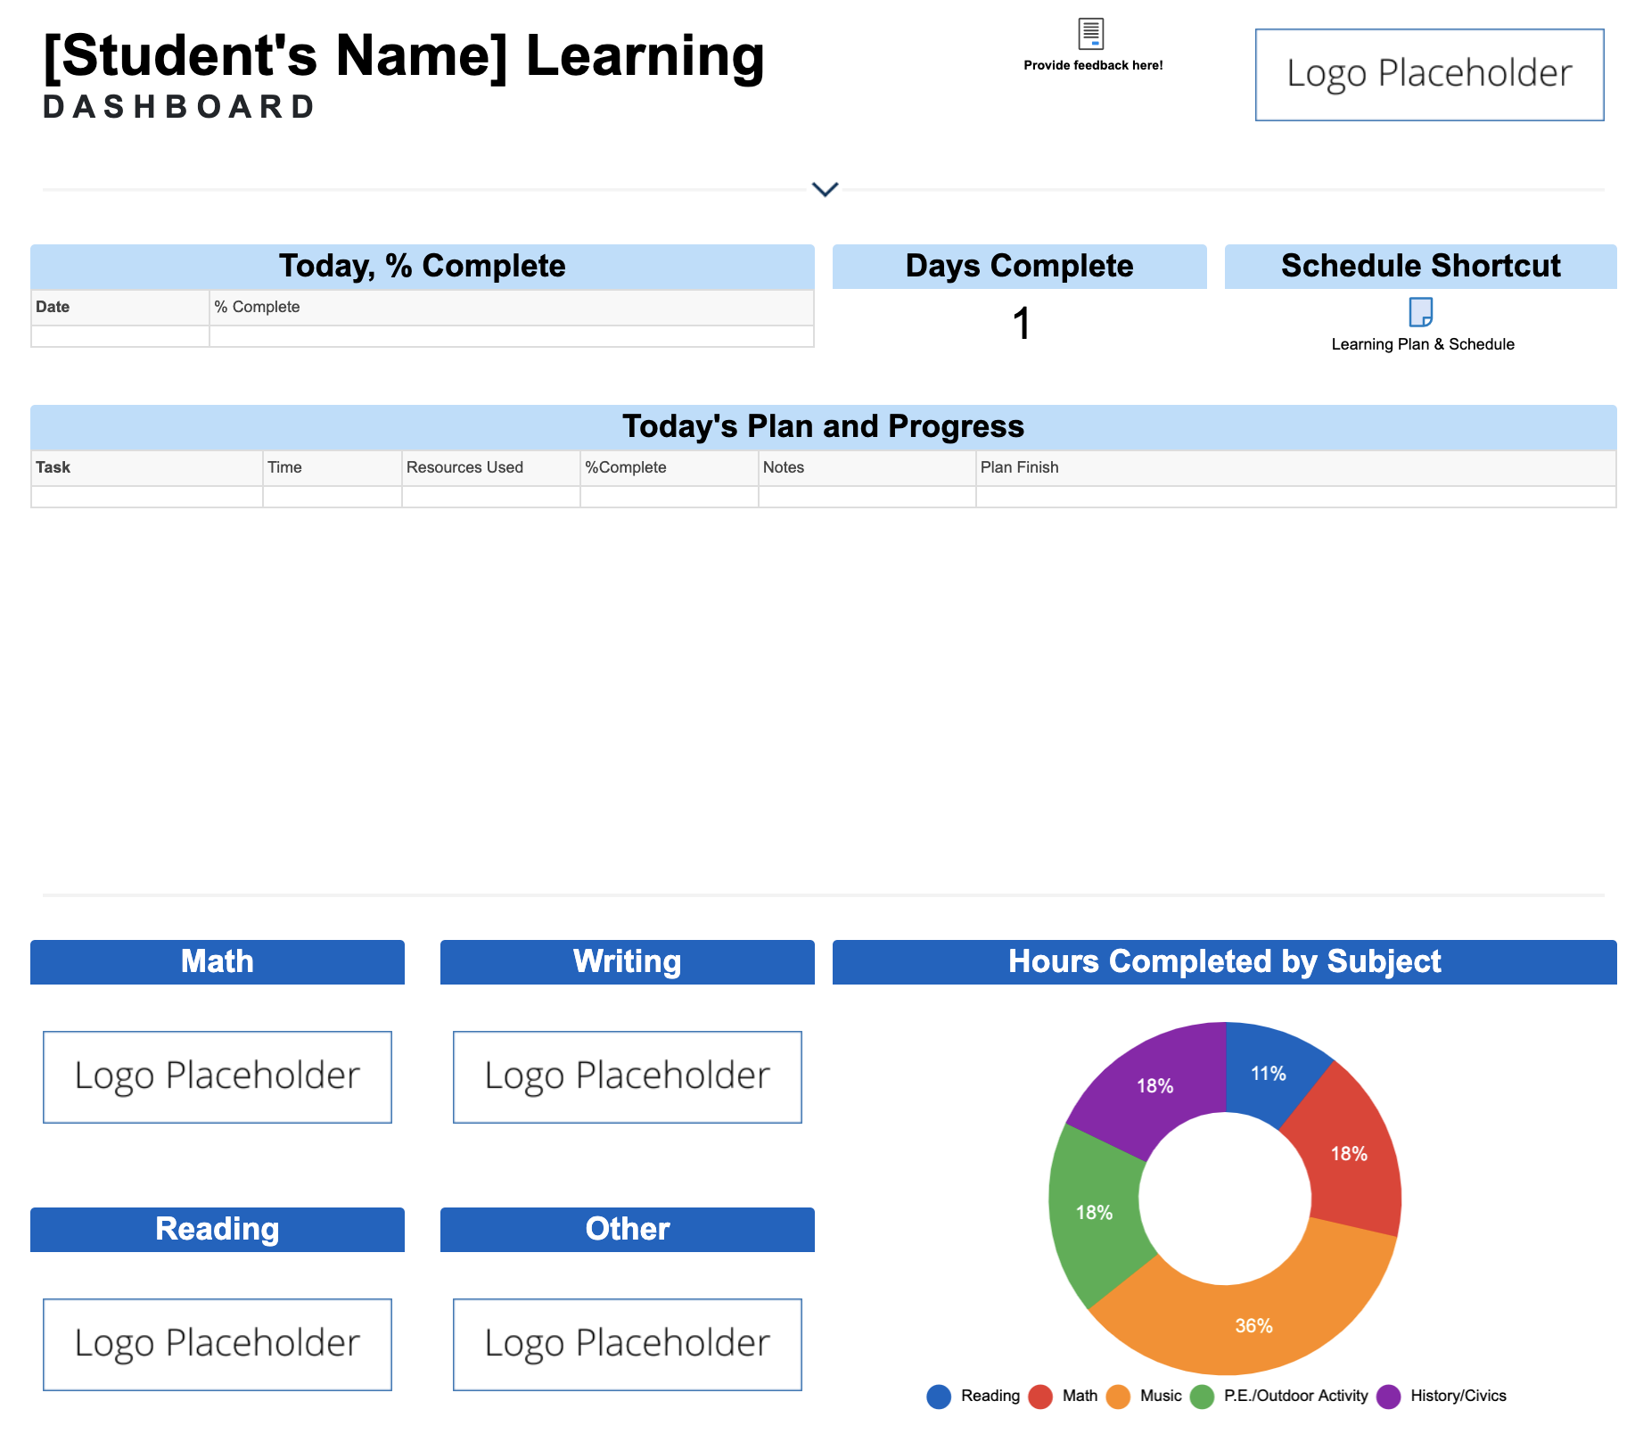
Task: Select the purple History/Civics legend dot
Action: 1388,1397
